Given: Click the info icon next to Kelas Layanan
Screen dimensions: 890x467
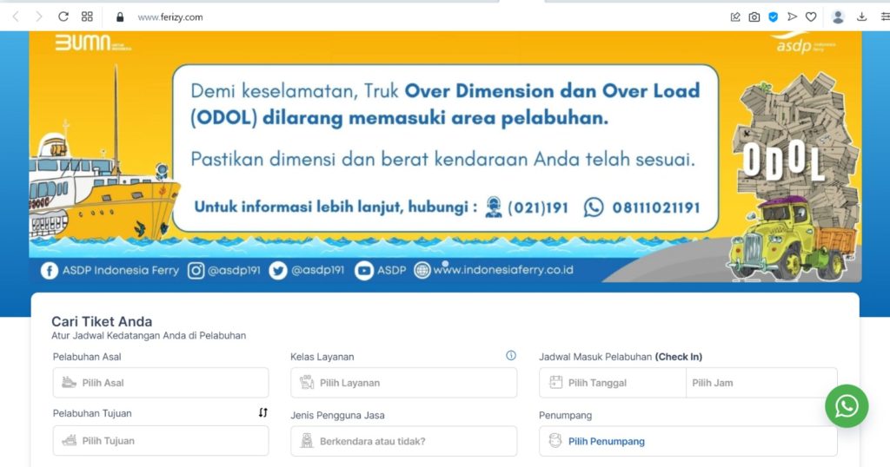Looking at the screenshot, I should click(511, 355).
